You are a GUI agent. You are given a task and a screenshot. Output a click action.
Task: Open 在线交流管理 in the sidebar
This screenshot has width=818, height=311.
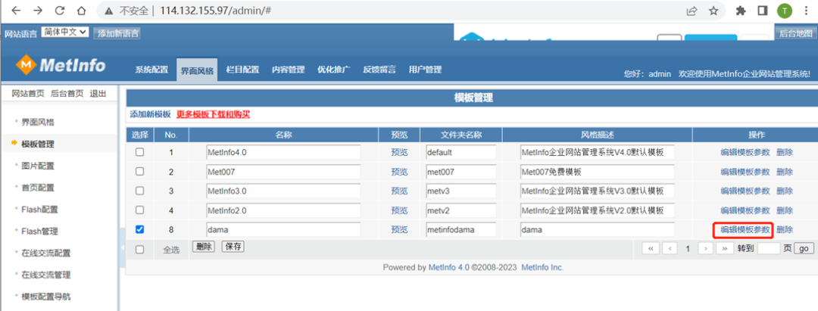(x=46, y=275)
